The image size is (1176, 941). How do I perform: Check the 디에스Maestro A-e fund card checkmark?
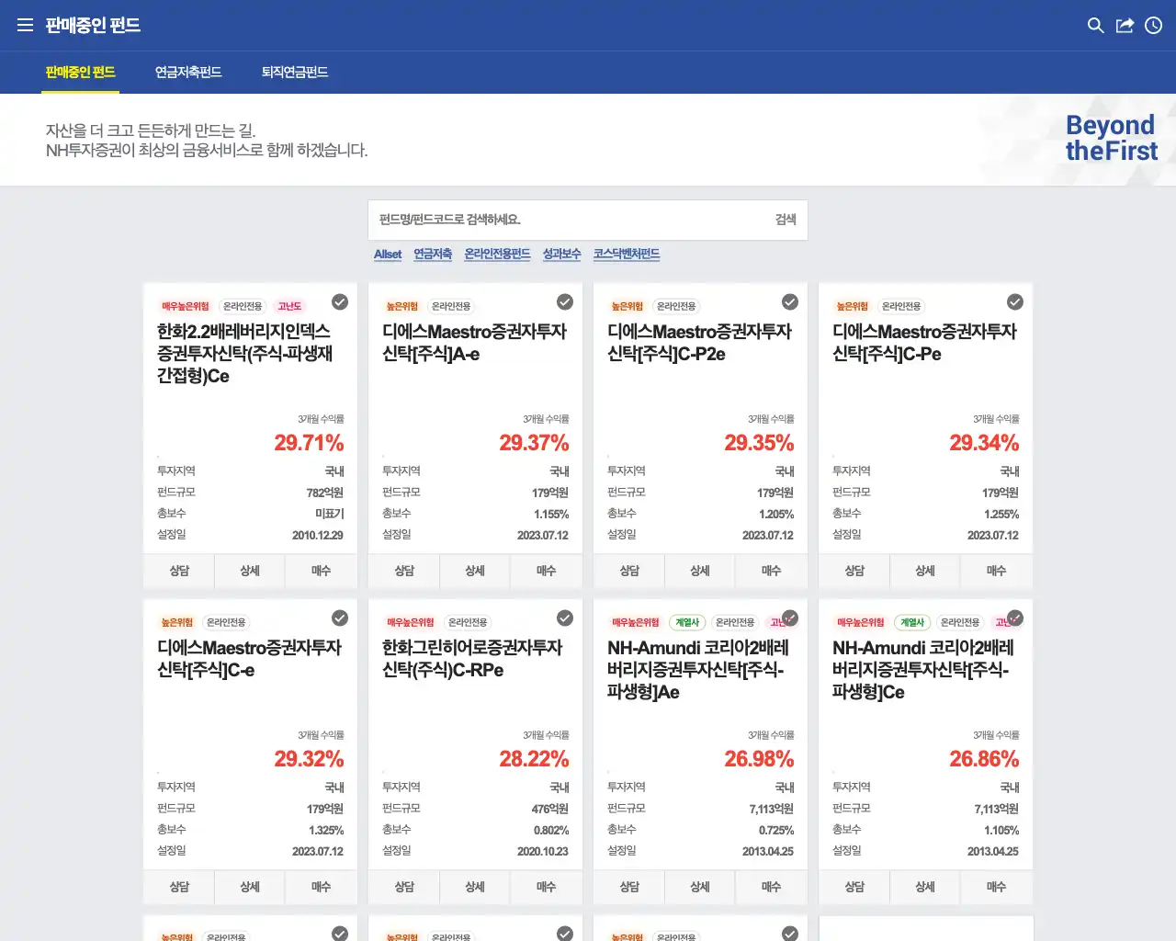click(x=565, y=301)
